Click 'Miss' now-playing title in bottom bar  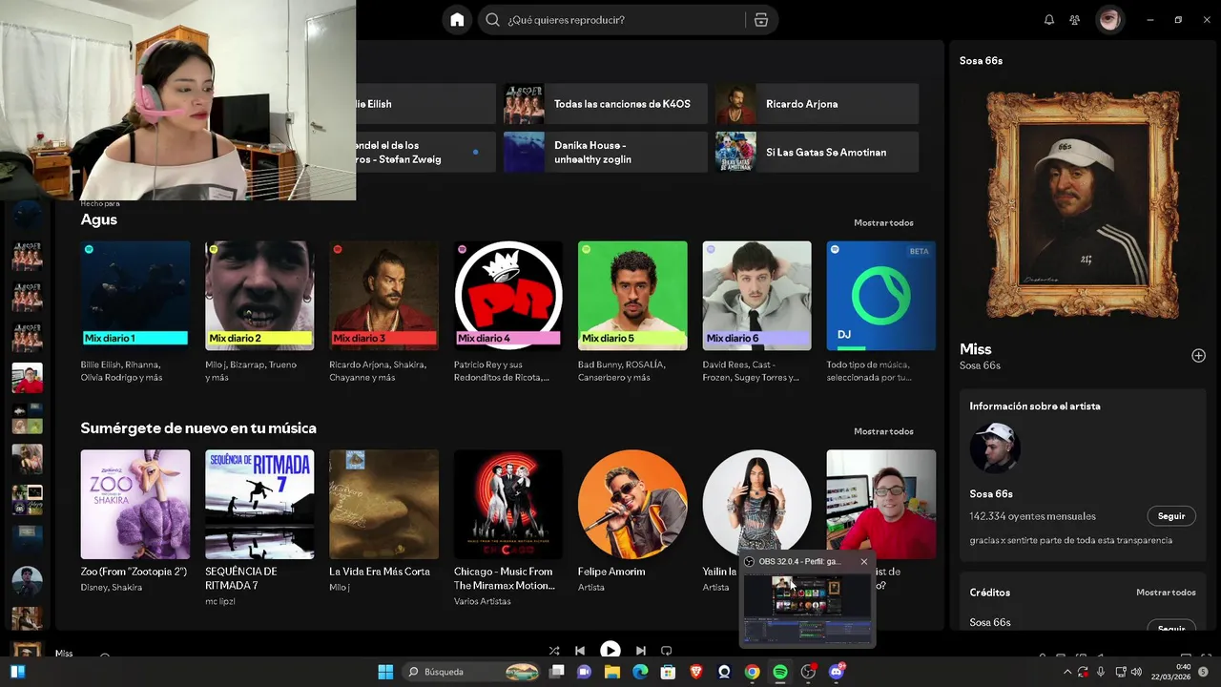coord(64,654)
